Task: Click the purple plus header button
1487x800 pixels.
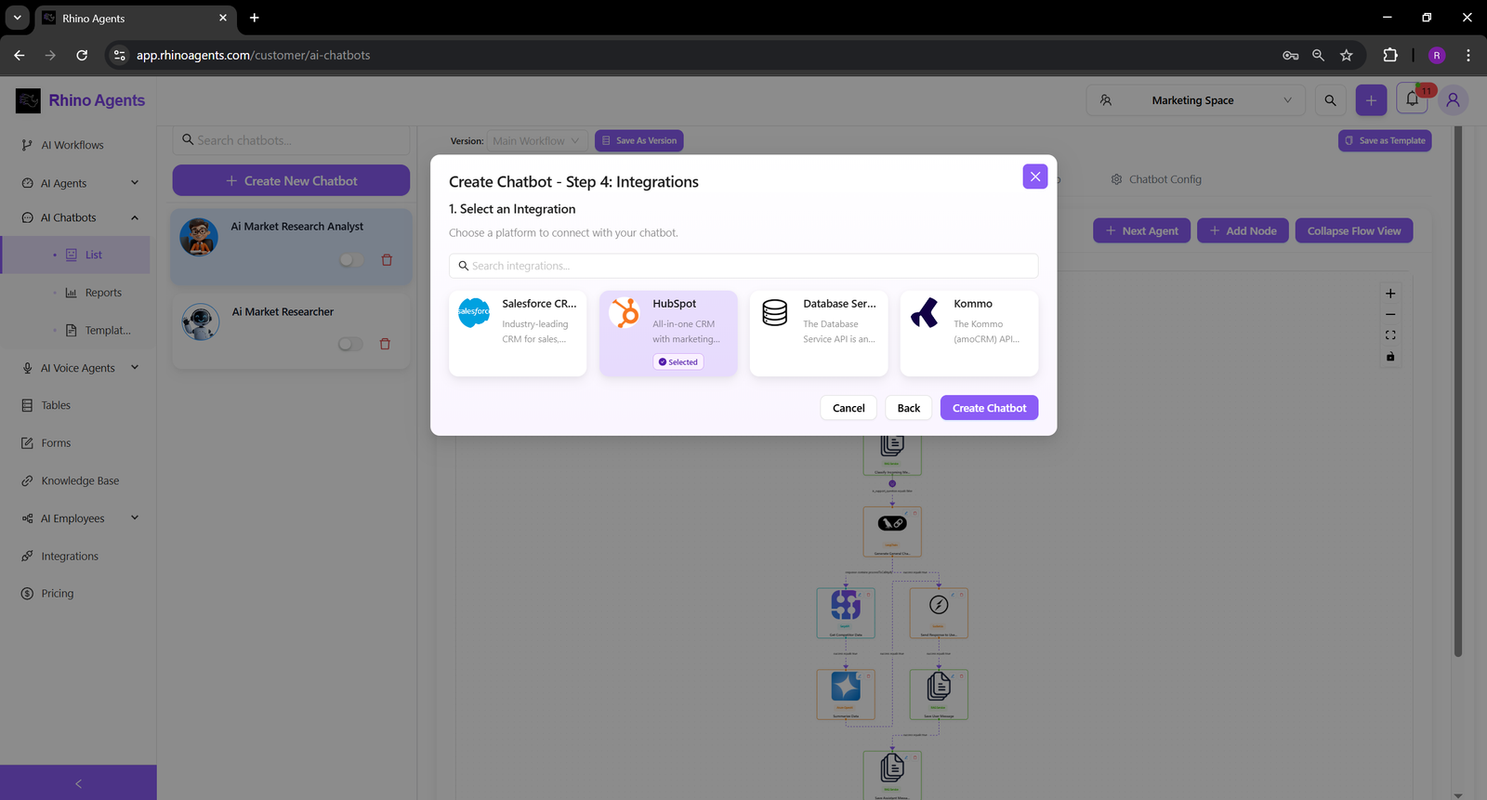Action: (x=1371, y=100)
